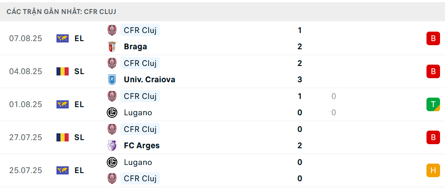This screenshot has width=445, height=188.
Task: Click the green T result badge
Action: [x=433, y=104]
